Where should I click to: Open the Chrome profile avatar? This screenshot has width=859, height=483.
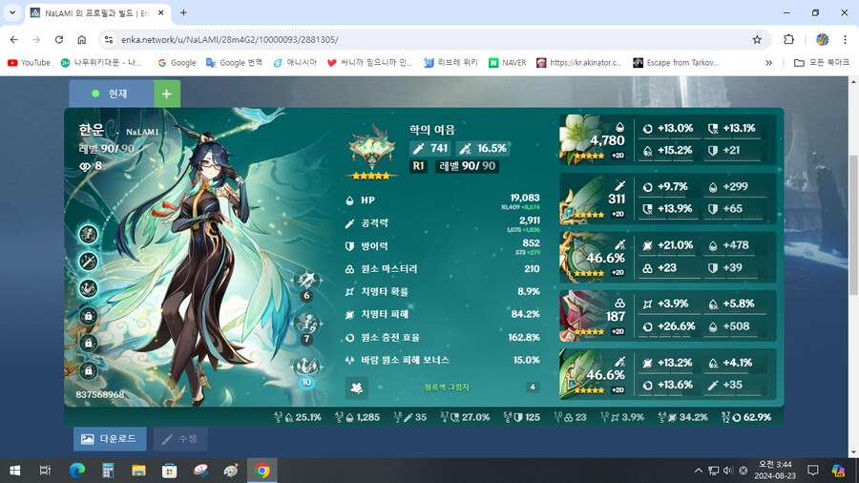point(823,39)
